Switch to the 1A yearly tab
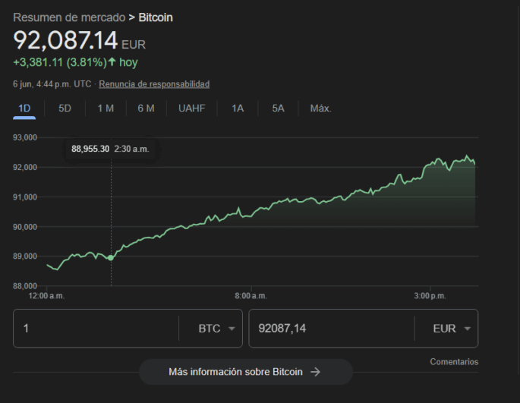 click(x=238, y=109)
